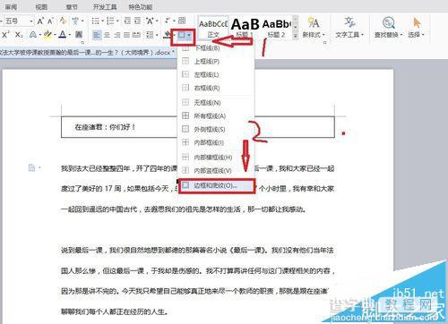Expand the bullets style dropdown arrow
448x324 pixels.
(102, 21)
